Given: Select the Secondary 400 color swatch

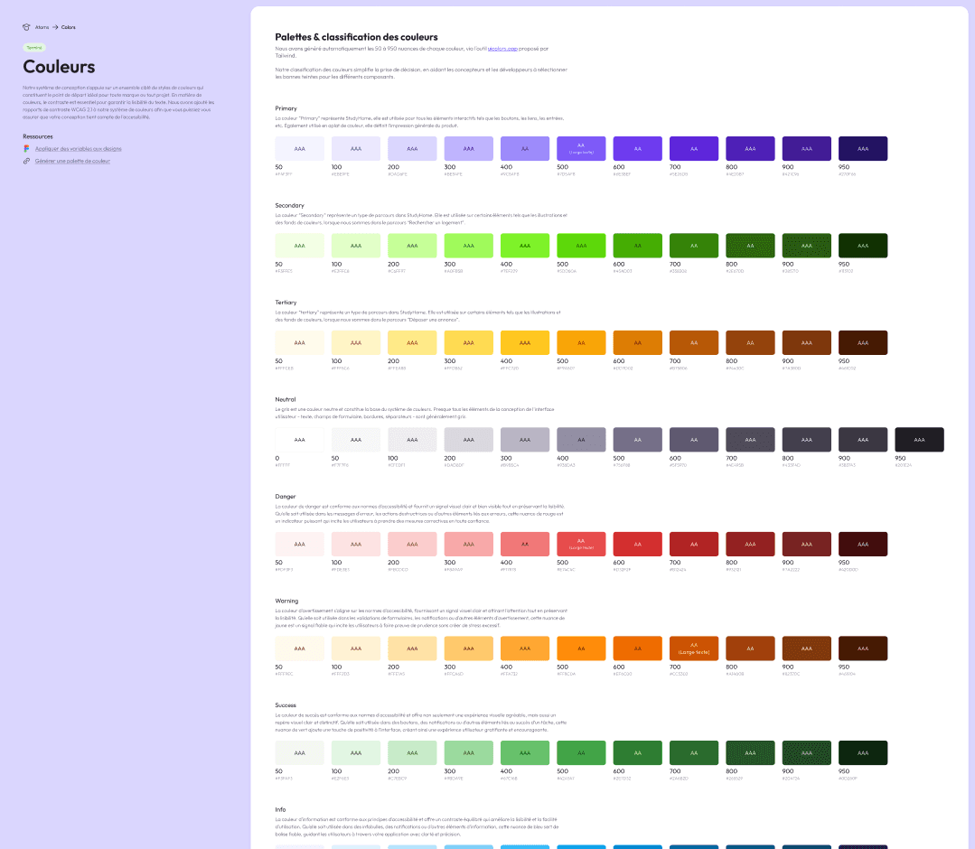Looking at the screenshot, I should (524, 245).
